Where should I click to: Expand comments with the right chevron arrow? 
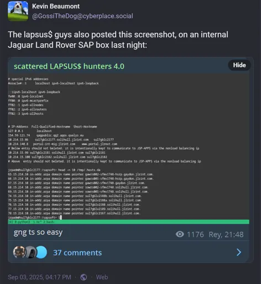[x=239, y=252]
